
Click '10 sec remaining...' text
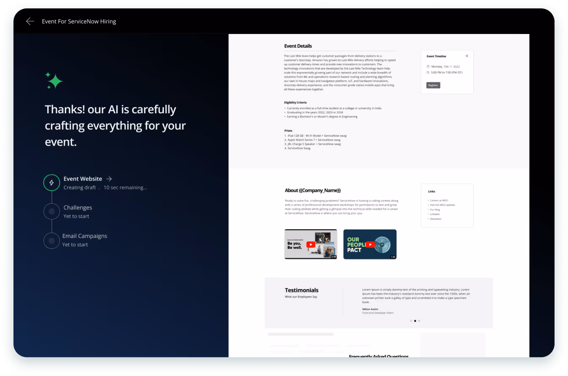[x=125, y=188]
